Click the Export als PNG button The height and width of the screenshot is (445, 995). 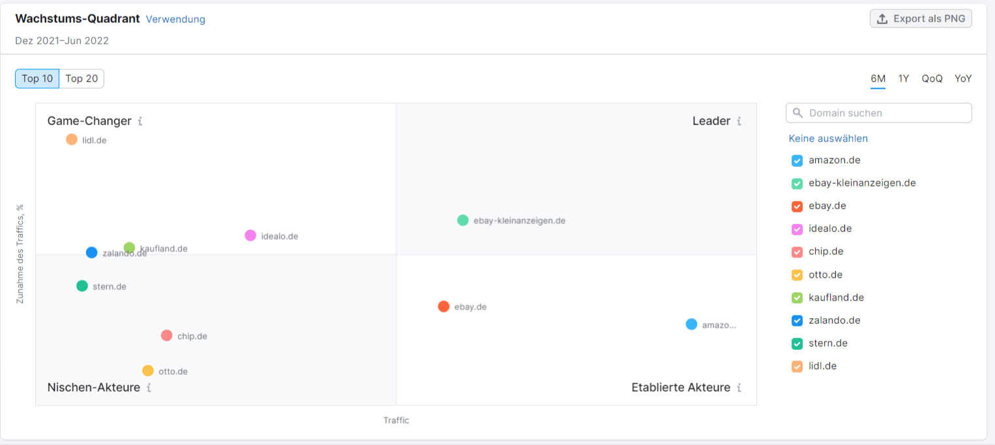(x=921, y=18)
